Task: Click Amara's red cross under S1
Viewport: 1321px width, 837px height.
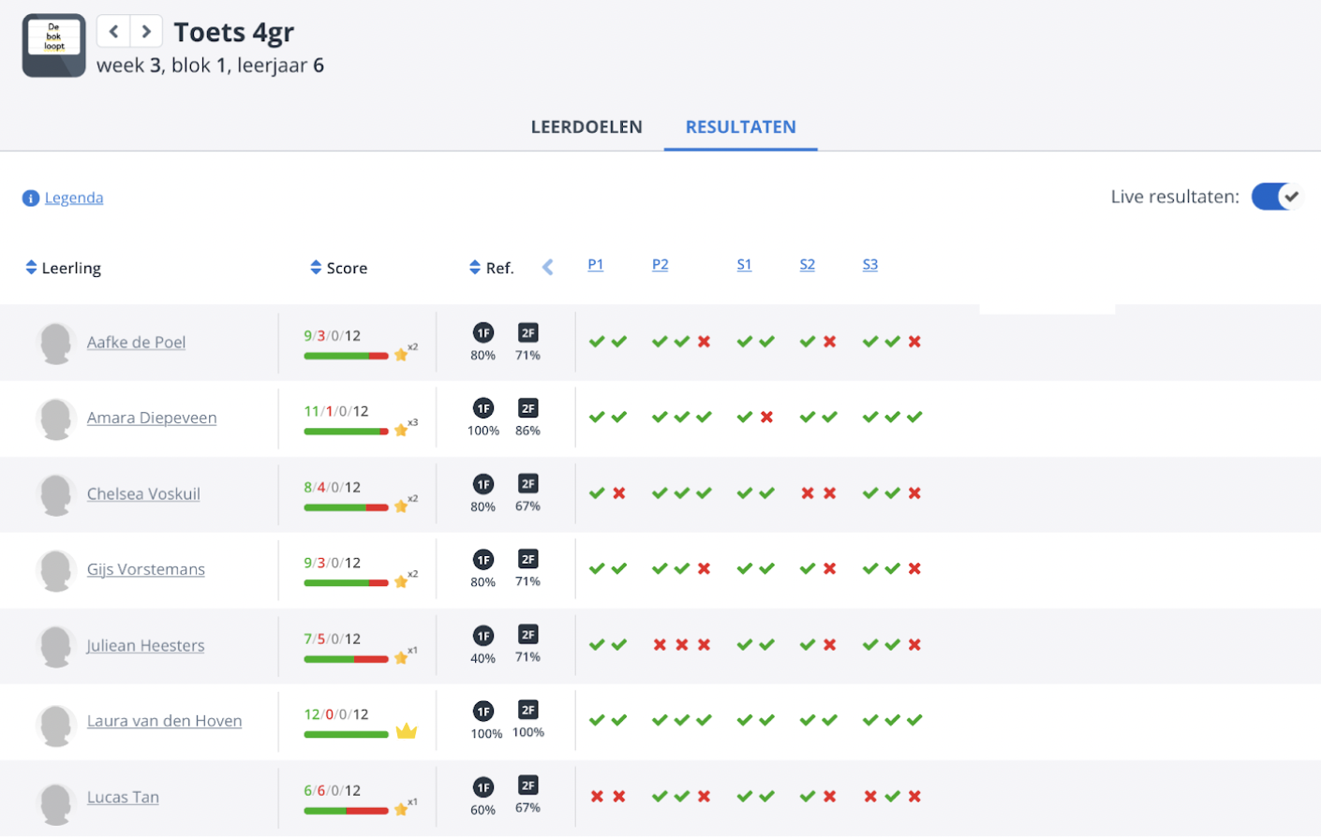Action: pos(765,418)
